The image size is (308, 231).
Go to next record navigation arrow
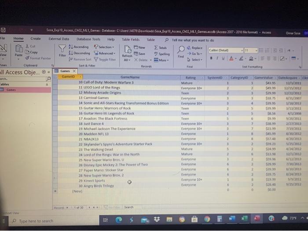tap(90, 207)
